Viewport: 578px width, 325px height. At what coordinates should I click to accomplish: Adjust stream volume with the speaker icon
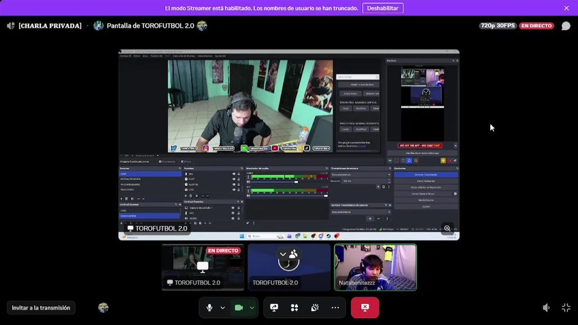(546, 308)
